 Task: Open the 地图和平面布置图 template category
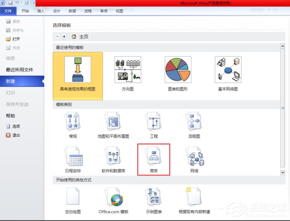(113, 125)
